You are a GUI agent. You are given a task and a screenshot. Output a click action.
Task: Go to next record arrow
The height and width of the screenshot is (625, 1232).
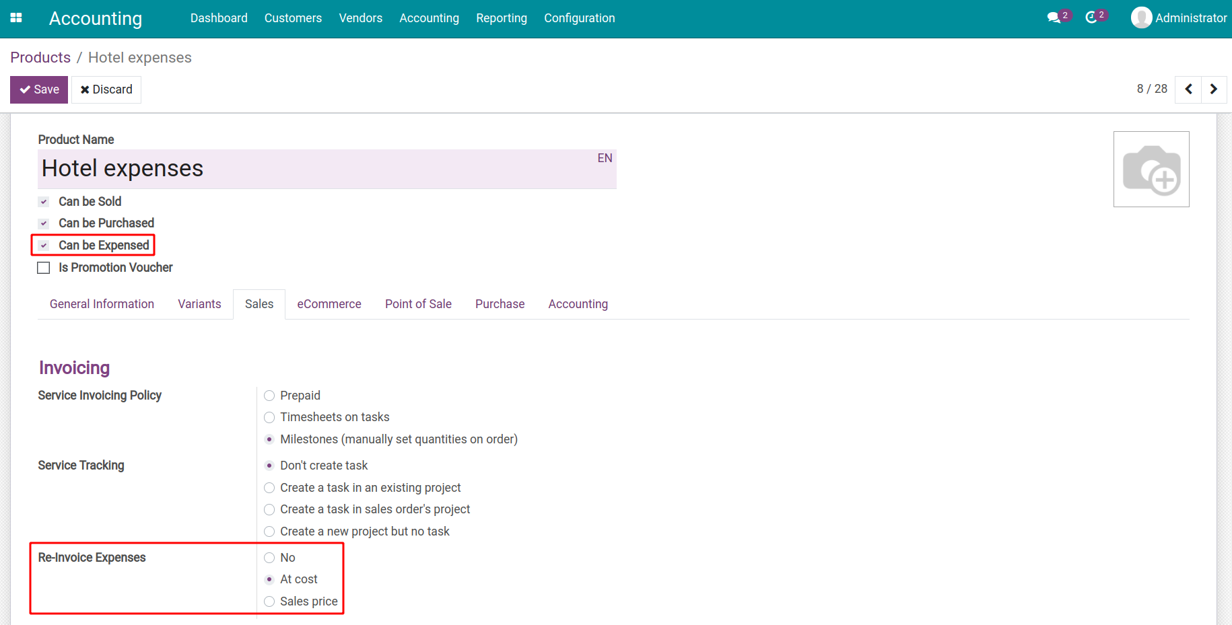pyautogui.click(x=1214, y=89)
